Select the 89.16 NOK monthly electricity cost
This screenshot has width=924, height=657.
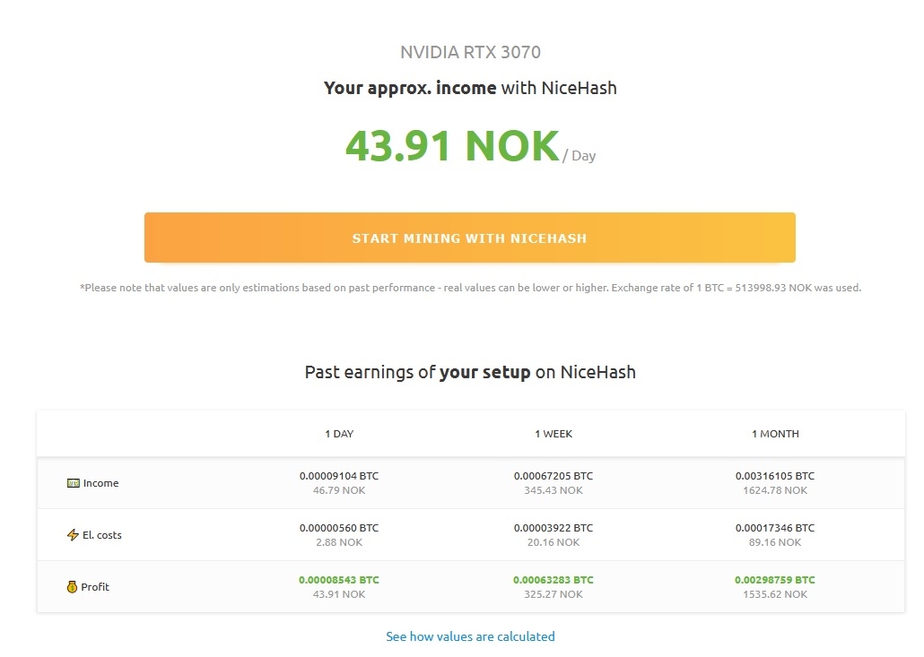click(775, 542)
